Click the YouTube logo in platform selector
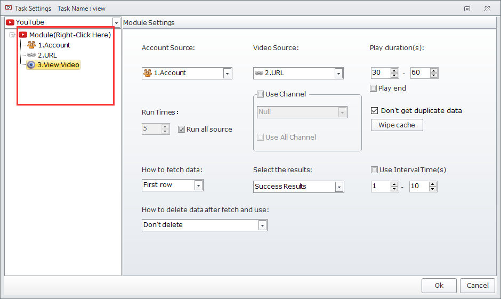Screen dimensions: 501x299 tap(10, 22)
